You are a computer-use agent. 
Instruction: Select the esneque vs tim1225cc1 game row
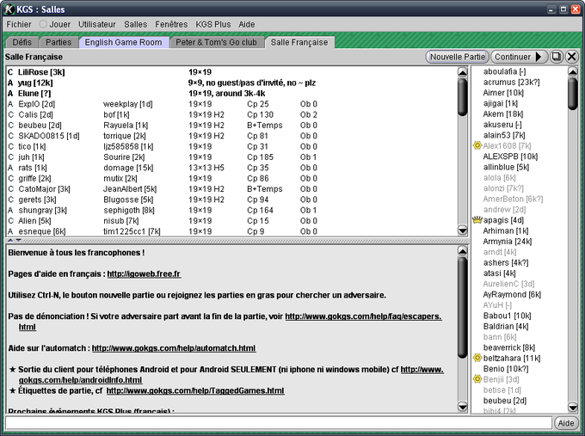231,231
